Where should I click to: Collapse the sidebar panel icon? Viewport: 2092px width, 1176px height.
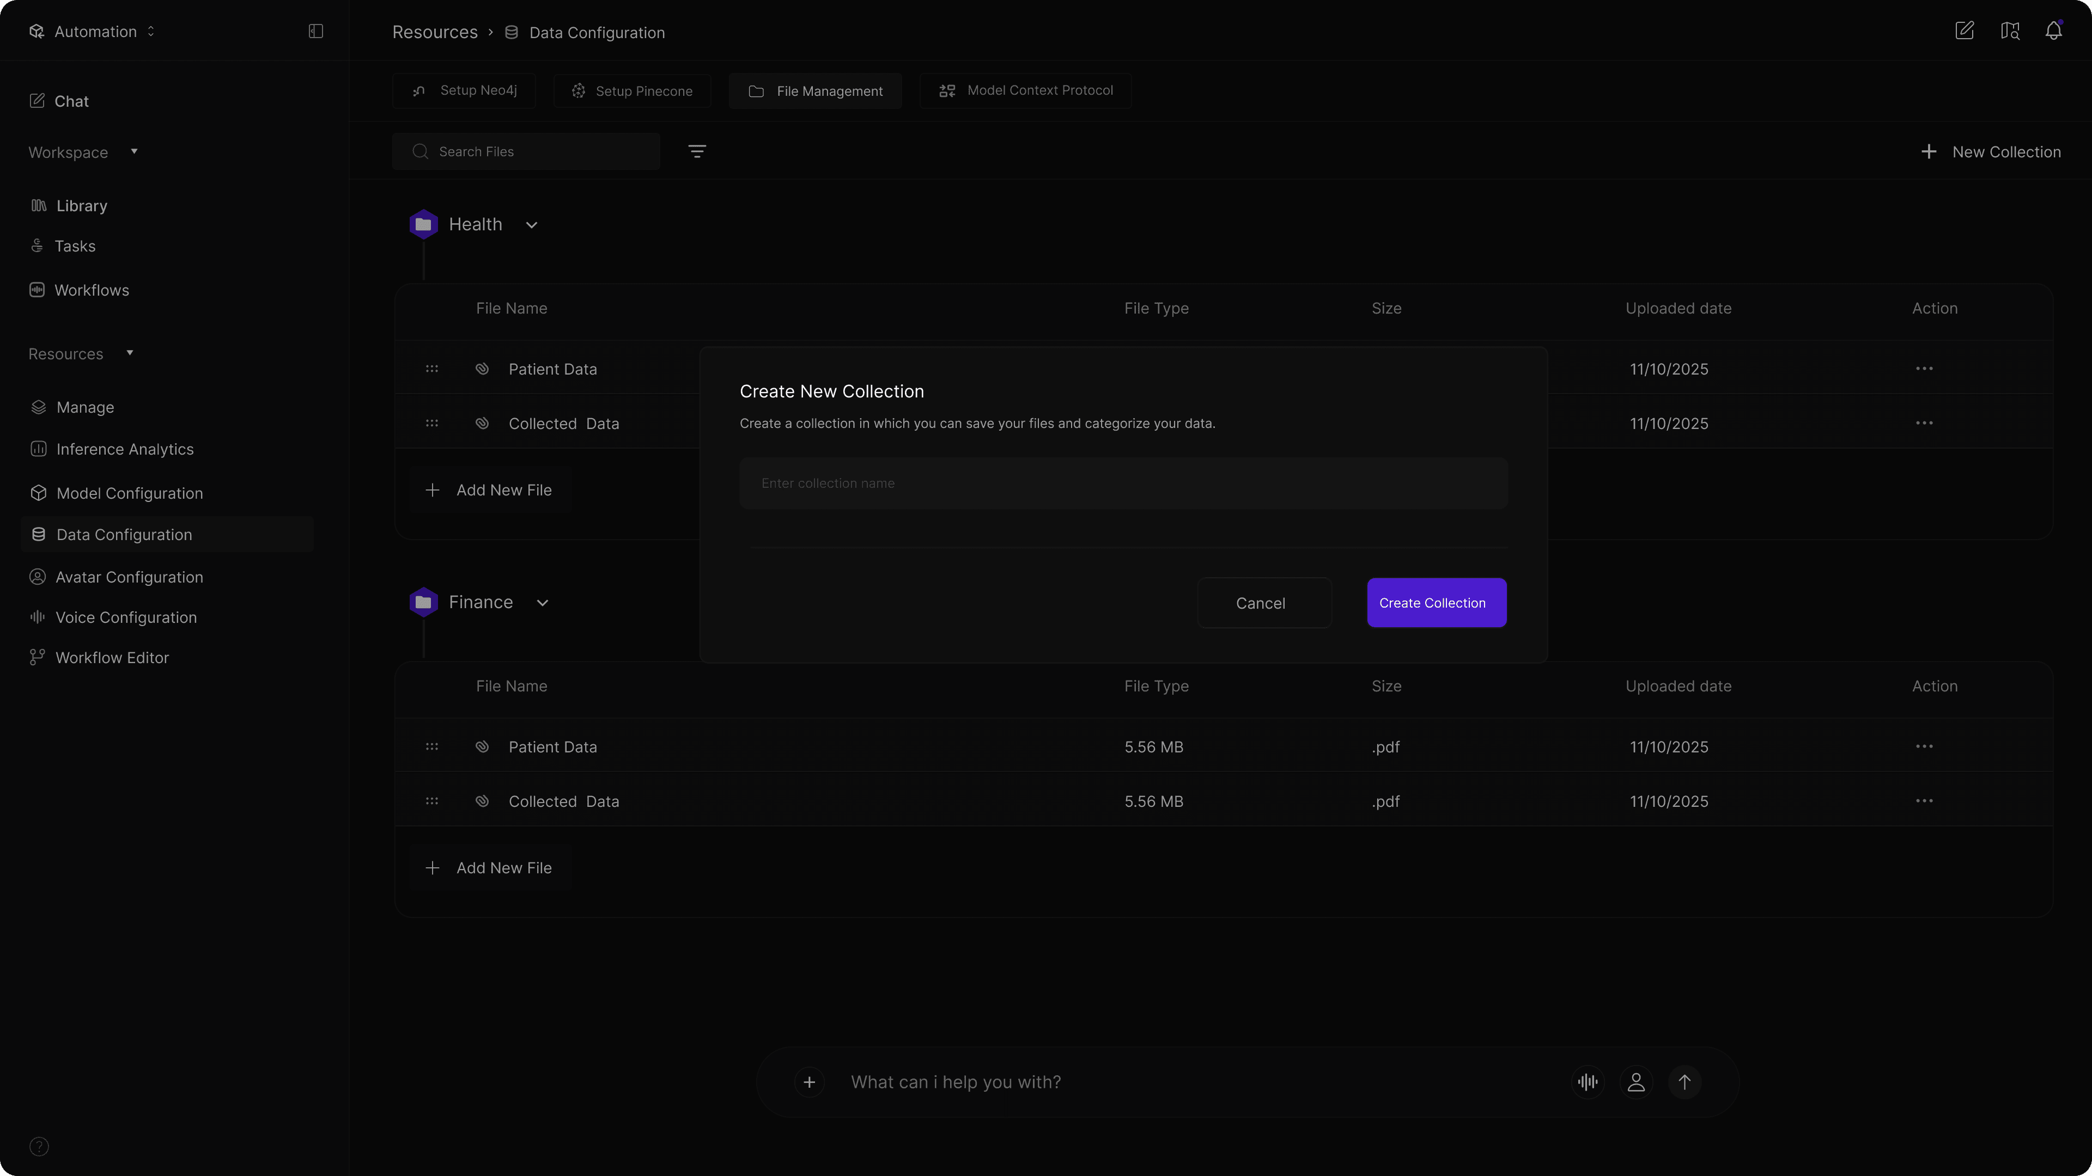(316, 31)
